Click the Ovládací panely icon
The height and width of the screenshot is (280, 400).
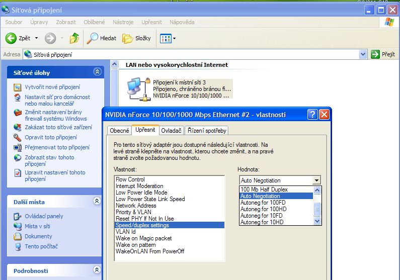[17, 217]
